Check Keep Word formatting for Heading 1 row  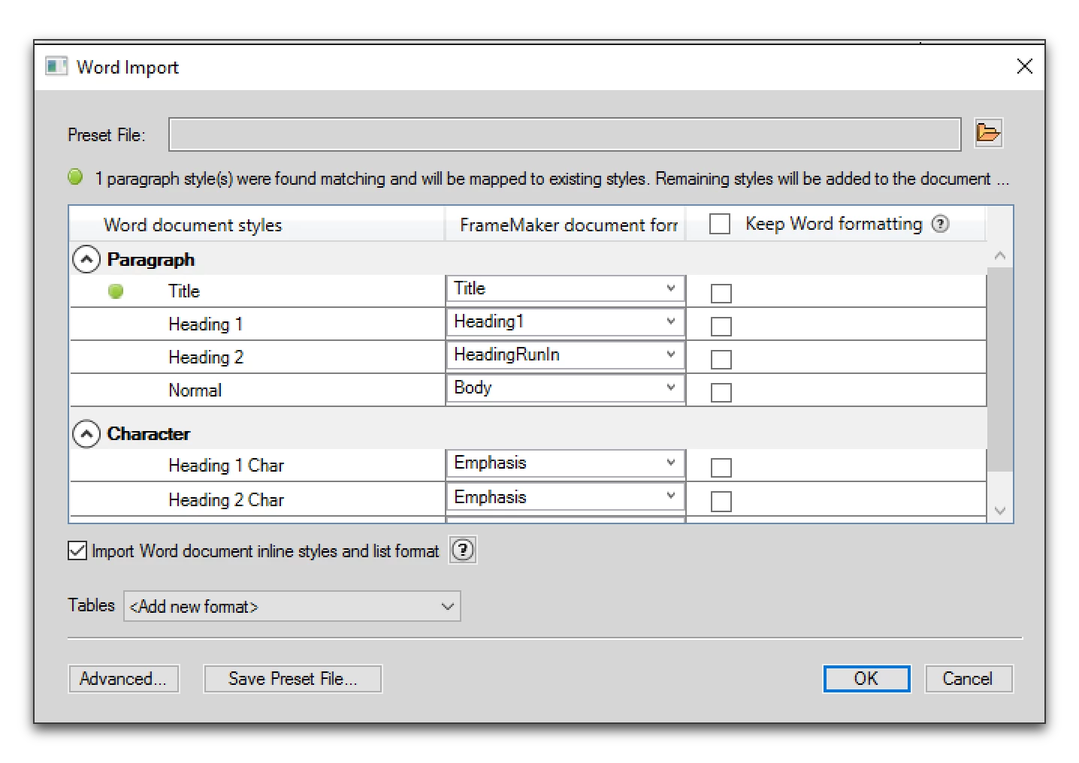[721, 326]
